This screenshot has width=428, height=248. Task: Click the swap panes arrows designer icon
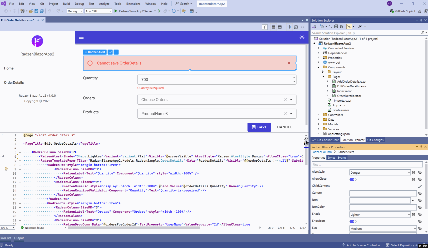[x=265, y=27]
